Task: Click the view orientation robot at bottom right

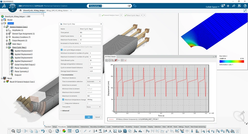Action: 239,116
